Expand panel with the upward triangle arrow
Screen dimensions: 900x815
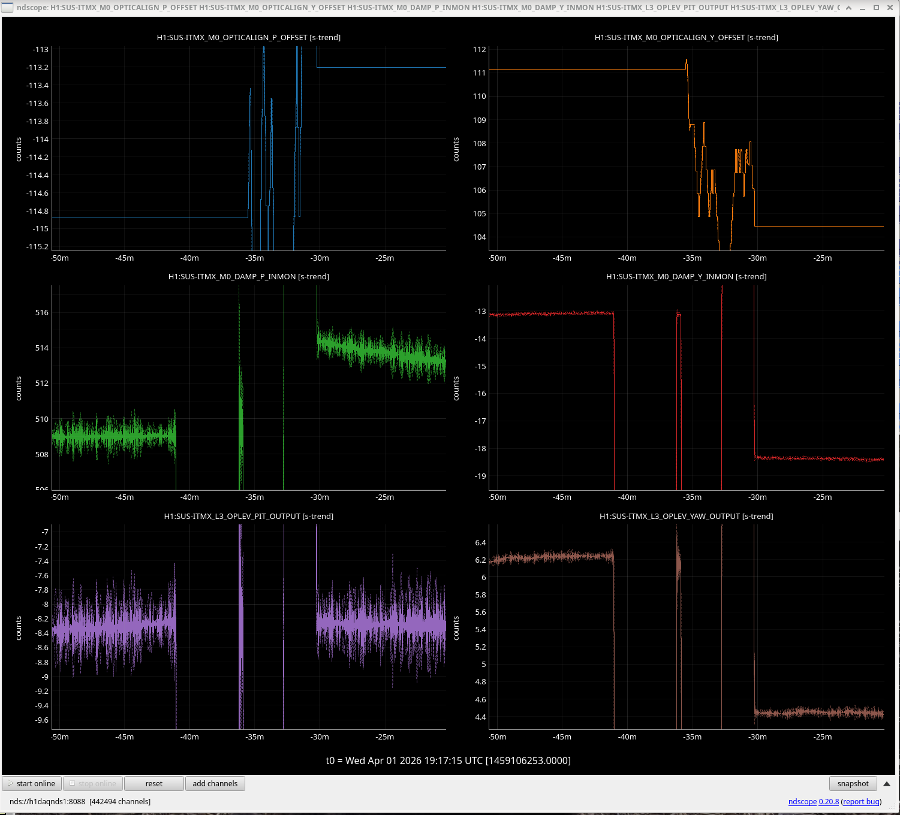click(x=887, y=784)
